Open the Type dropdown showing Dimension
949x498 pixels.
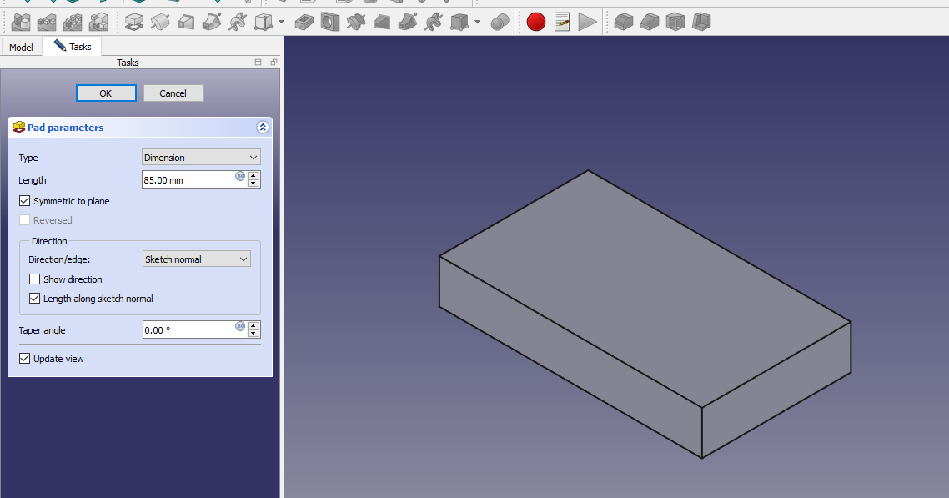[201, 158]
